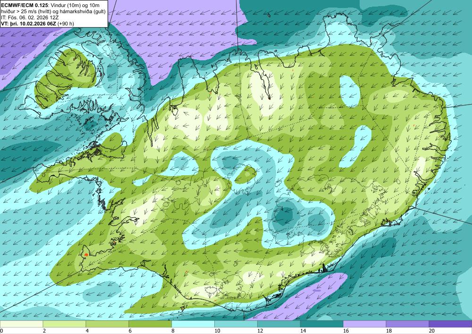Click the scale label '4'
This screenshot has width=472, height=334.
click(x=87, y=331)
